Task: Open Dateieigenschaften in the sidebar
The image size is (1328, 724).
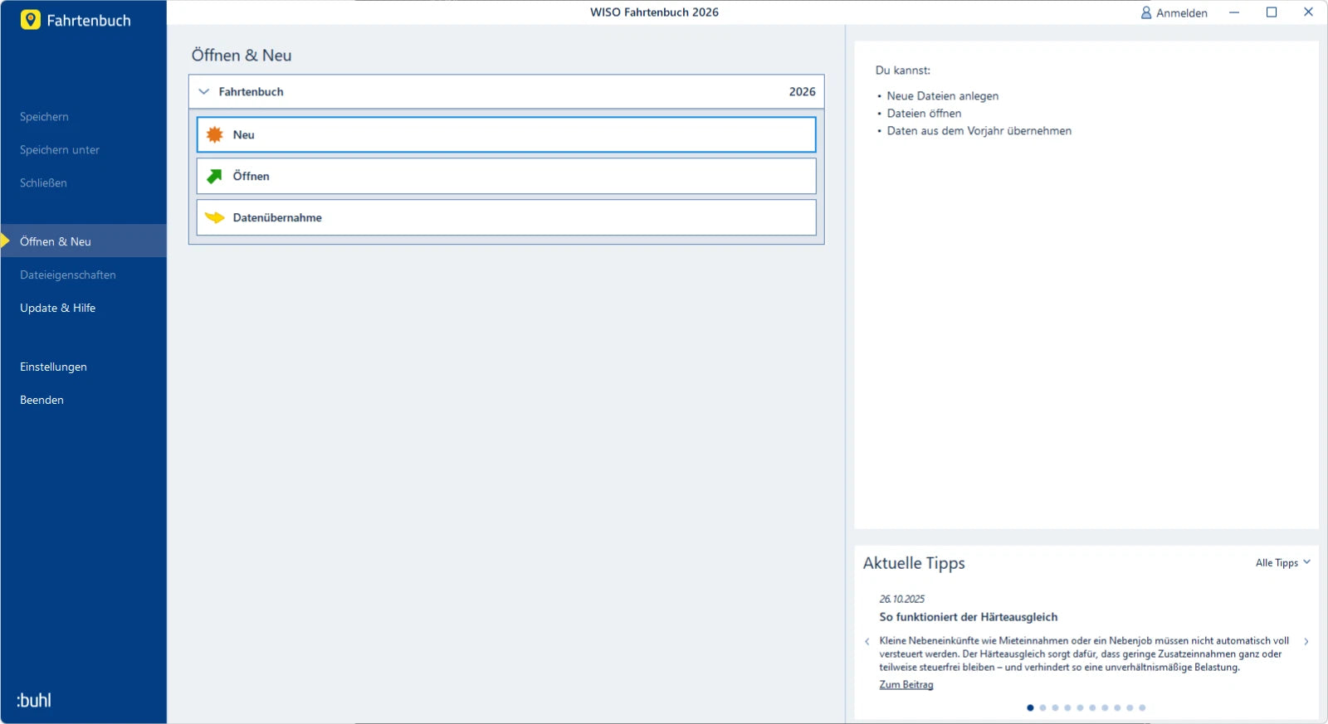Action: coord(68,275)
